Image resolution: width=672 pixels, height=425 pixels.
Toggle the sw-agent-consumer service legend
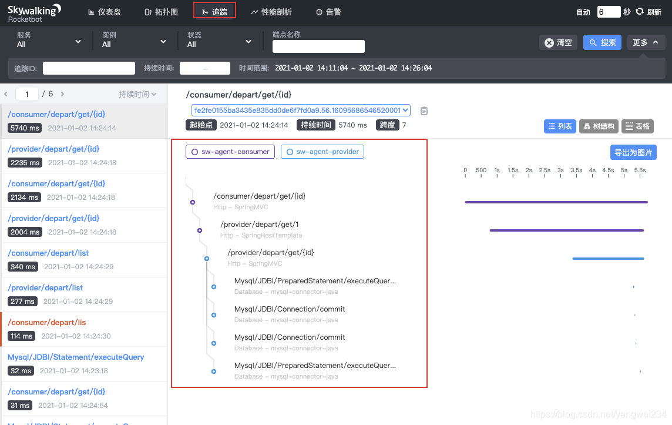point(230,152)
